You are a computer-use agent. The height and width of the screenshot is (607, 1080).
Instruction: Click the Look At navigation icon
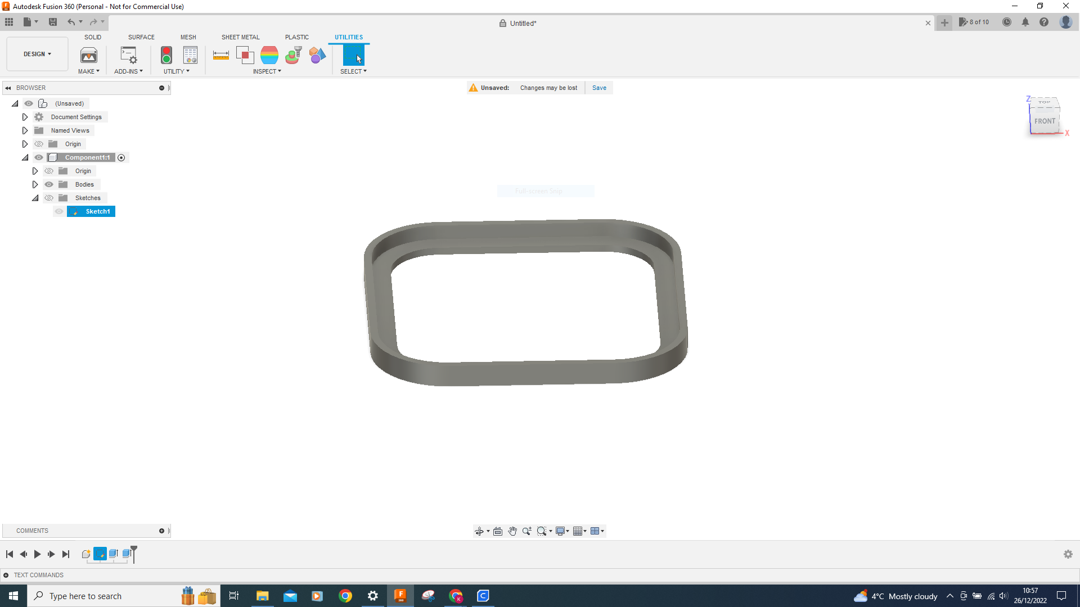click(498, 531)
